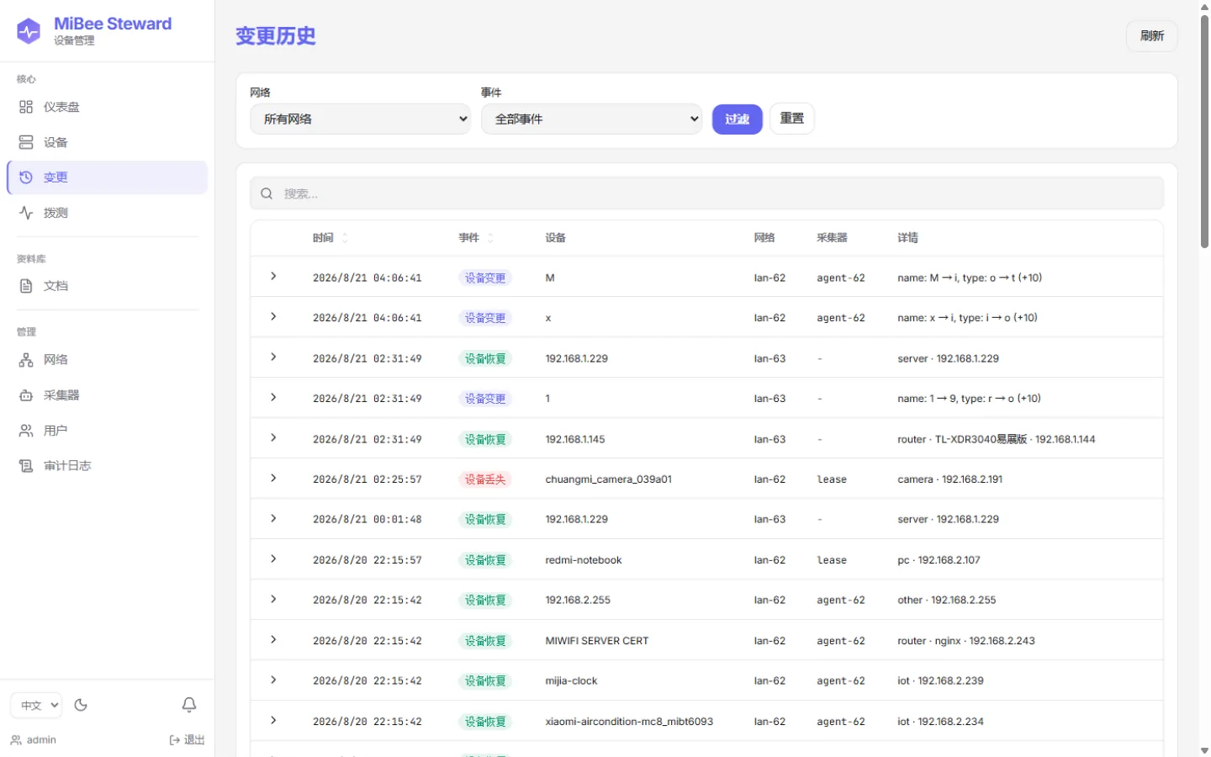This screenshot has width=1211, height=757.
Task: Expand the MIWIFI SERVER CERT row
Action: pos(273,640)
